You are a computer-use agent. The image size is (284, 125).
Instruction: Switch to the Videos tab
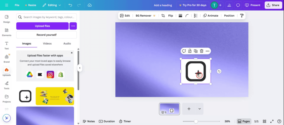(47, 44)
